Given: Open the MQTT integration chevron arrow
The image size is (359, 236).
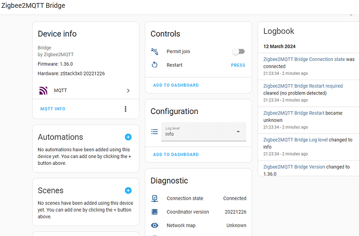Looking at the screenshot, I should pyautogui.click(x=128, y=91).
